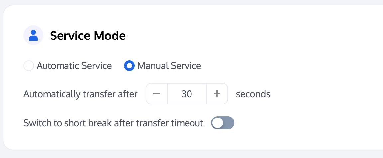Enable switch to short break toggle
The image size is (383, 158).
tap(223, 123)
